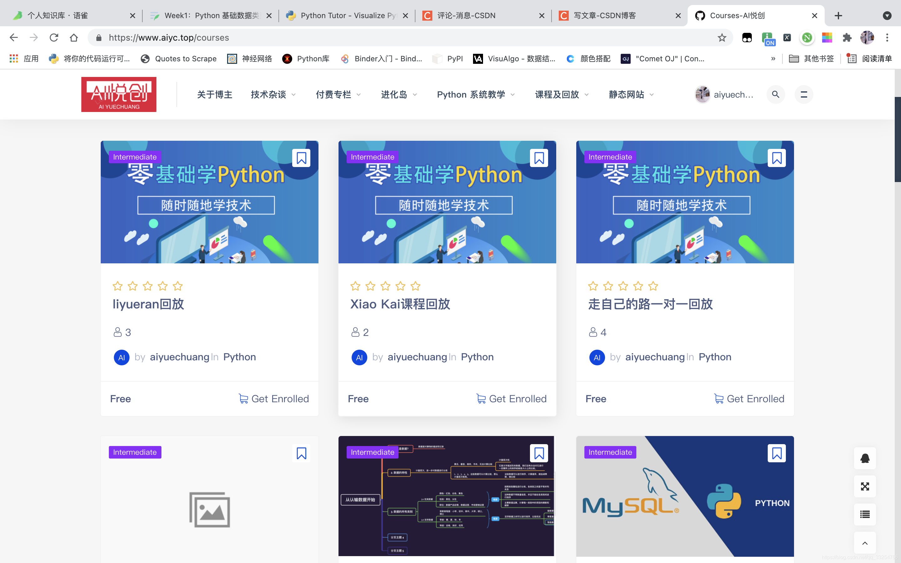Switch to the Week1: Python 基础数据类 tab

pyautogui.click(x=211, y=16)
